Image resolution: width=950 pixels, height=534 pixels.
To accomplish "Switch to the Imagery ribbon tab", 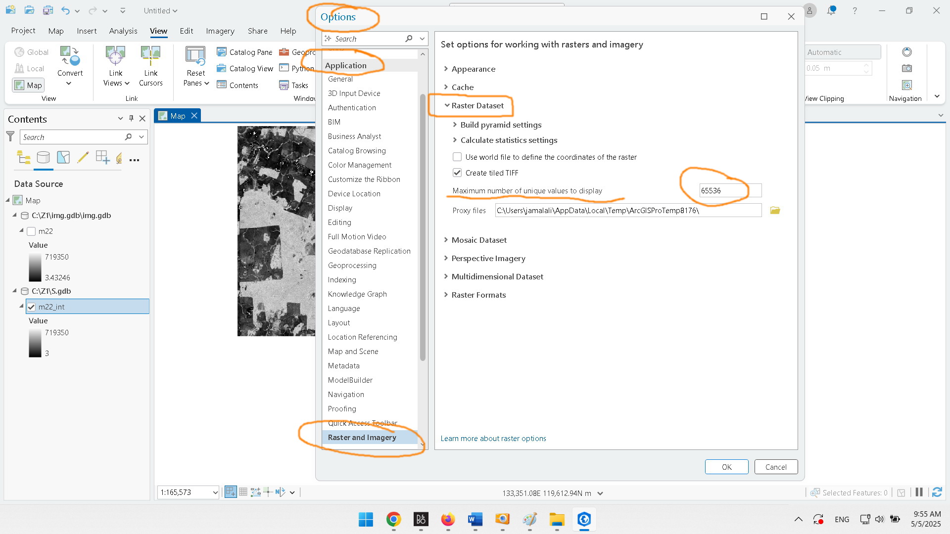I will [220, 31].
